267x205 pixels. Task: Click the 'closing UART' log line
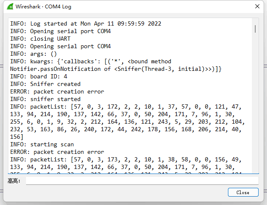pos(40,39)
